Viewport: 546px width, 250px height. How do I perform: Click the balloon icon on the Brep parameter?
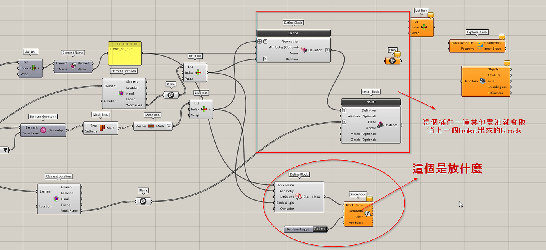398,54
